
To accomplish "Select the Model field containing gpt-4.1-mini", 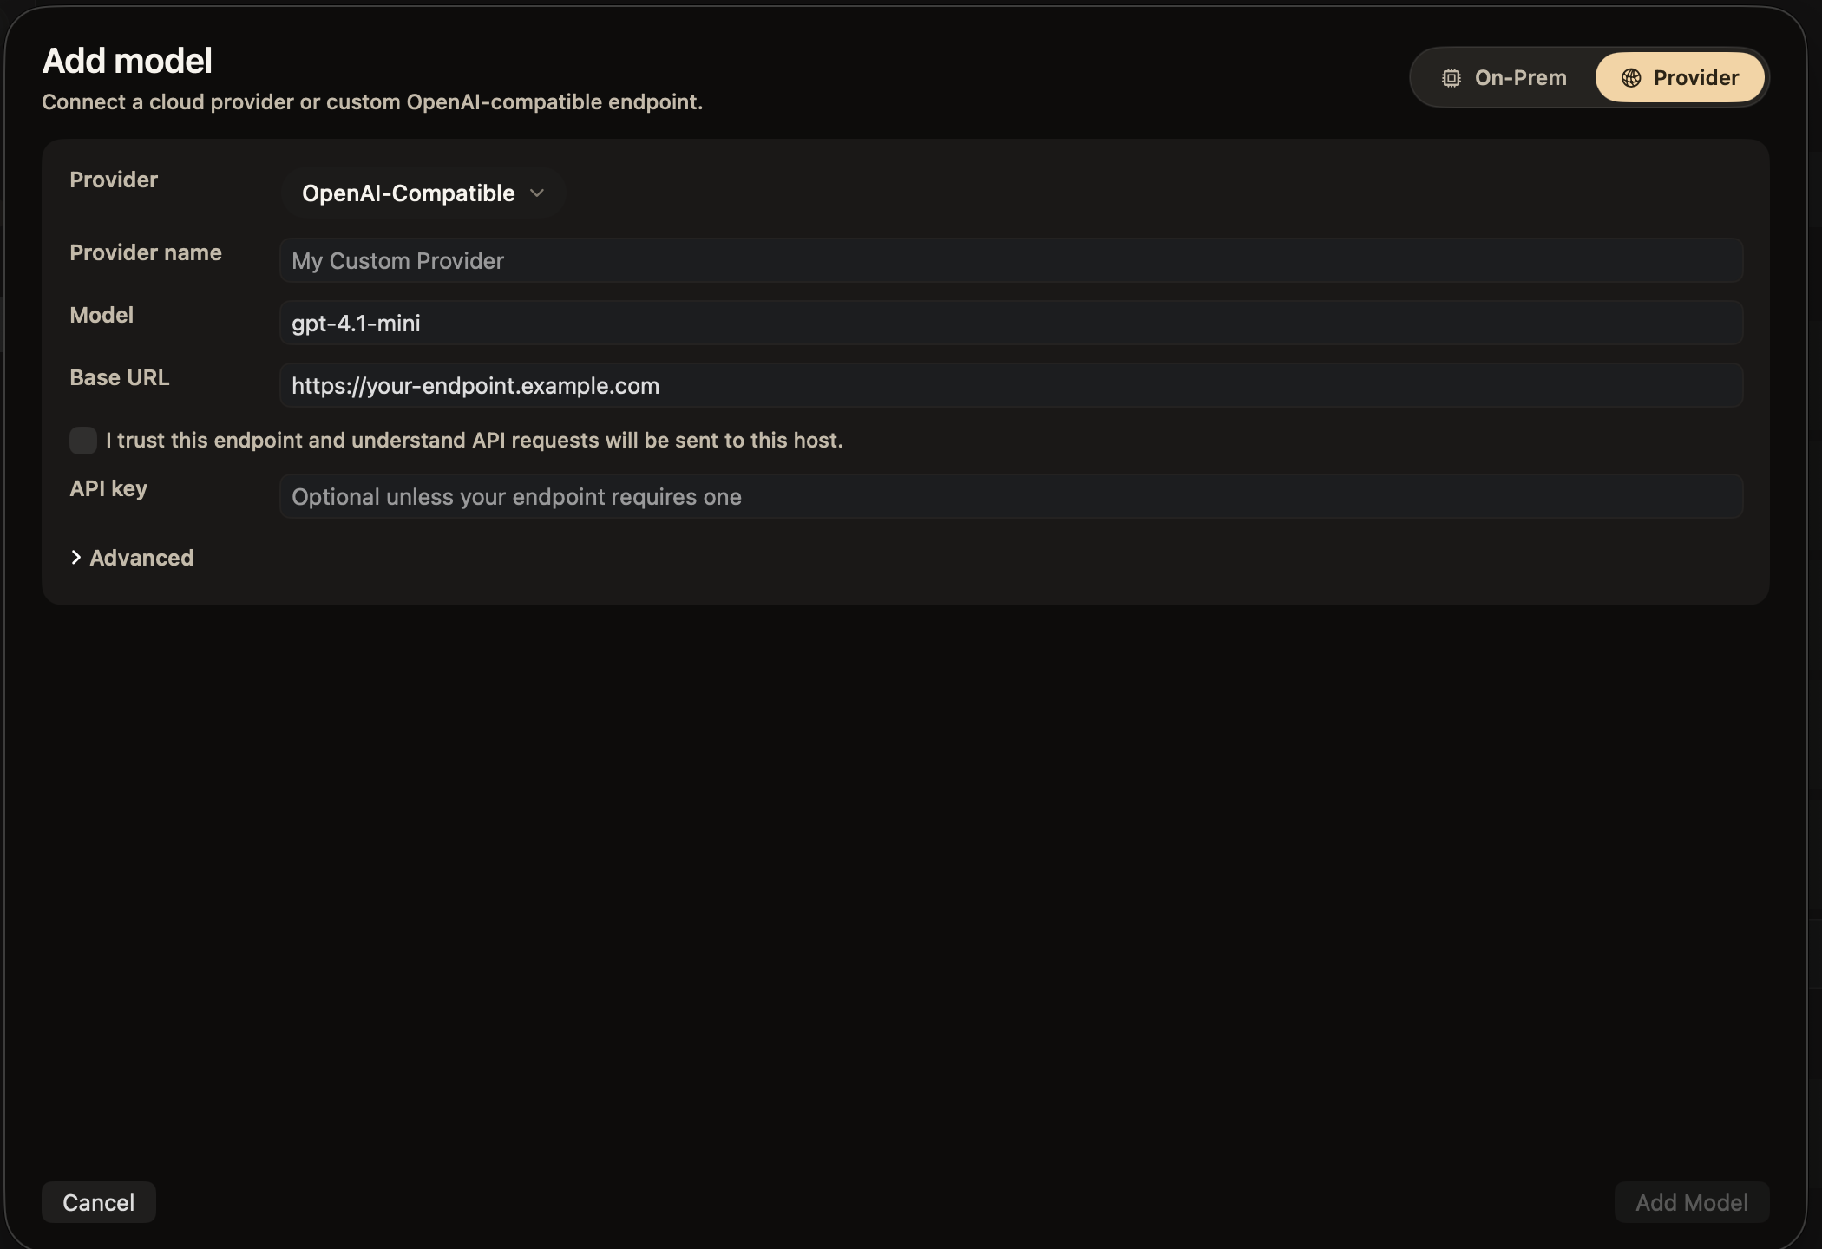I will (1011, 323).
